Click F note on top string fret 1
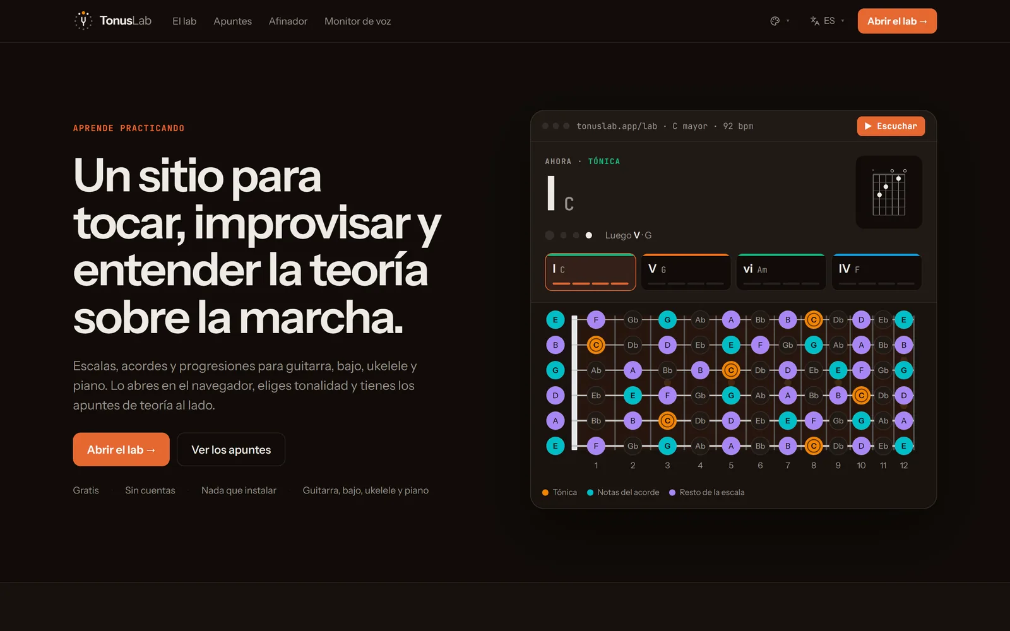This screenshot has height=631, width=1010. point(596,320)
